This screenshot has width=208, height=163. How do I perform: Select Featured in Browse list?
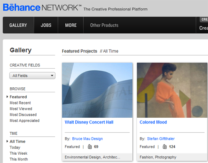point(18,97)
